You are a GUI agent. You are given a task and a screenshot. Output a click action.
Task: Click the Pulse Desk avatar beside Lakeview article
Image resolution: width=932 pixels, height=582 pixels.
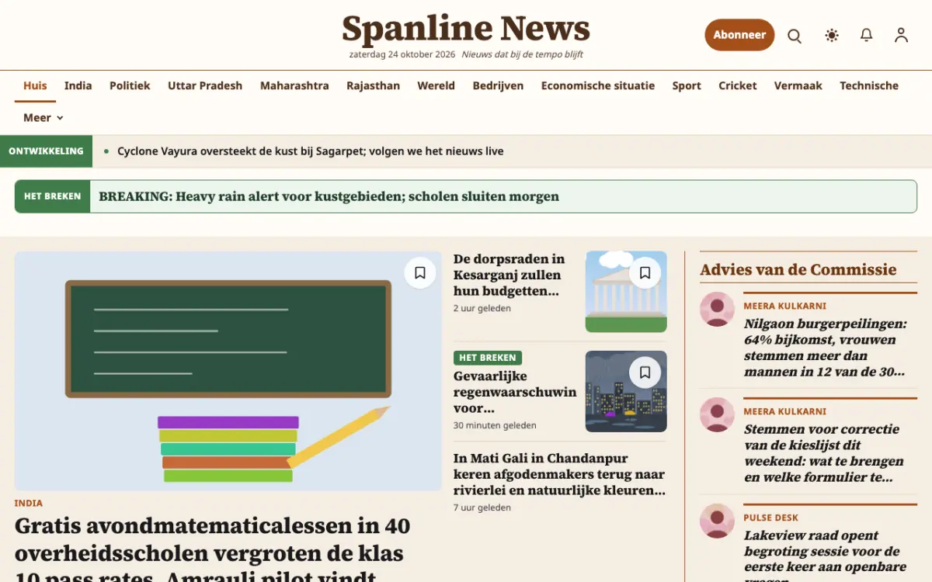tap(717, 521)
